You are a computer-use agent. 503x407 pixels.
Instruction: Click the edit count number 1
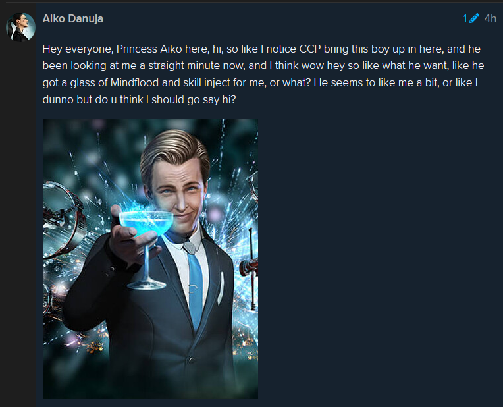point(465,18)
